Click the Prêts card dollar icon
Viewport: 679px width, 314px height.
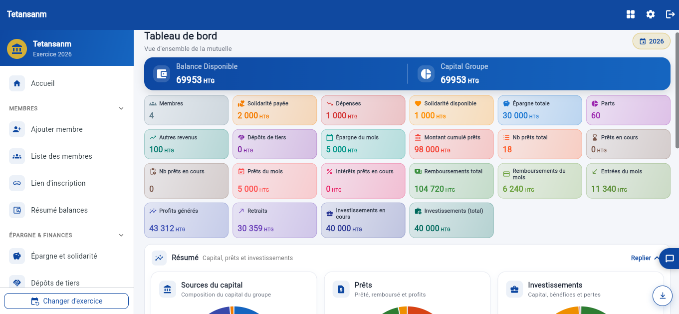click(x=341, y=289)
